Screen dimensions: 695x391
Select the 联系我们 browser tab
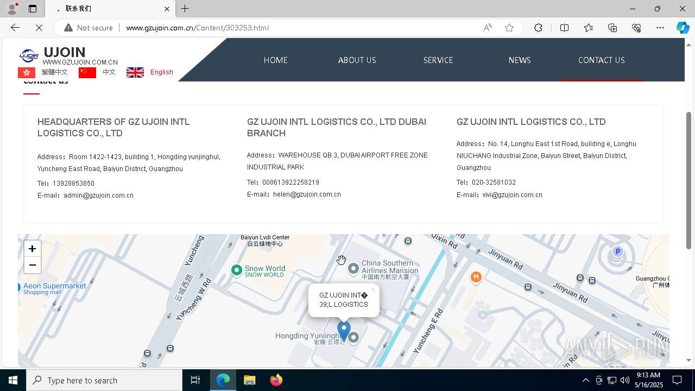coord(110,9)
